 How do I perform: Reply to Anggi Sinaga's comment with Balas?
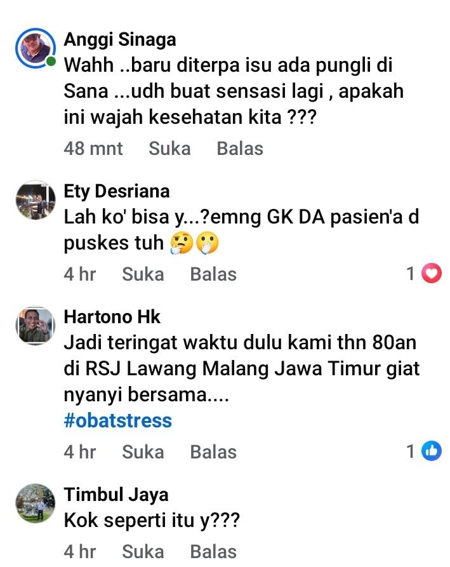(x=240, y=149)
